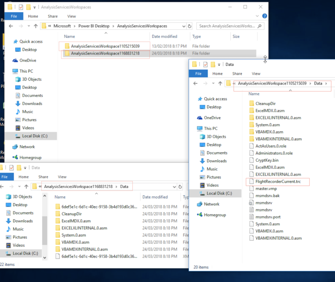Viewport: 335px width, 282px height.
Task: Click Properties quick-access icon in right Data window
Action: [x=205, y=65]
